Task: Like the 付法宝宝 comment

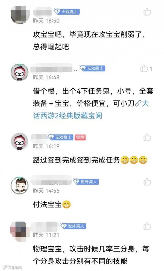Action: 147,182
